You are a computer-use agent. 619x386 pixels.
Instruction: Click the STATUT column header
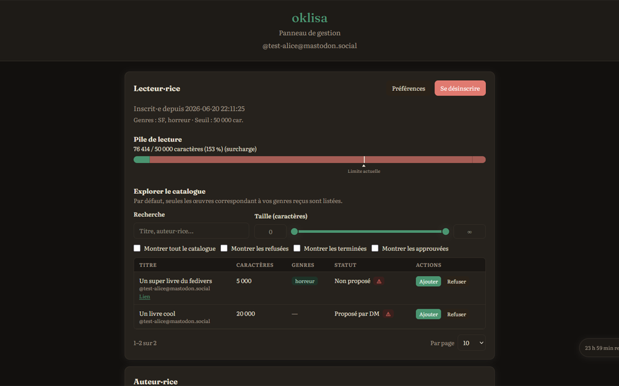(x=345, y=265)
